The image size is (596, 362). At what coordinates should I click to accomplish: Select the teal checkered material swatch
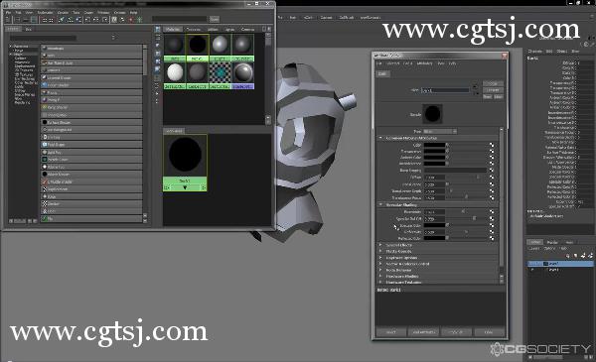[x=221, y=72]
